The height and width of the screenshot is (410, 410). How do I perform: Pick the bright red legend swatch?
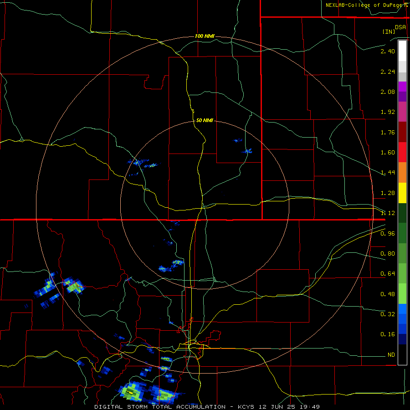click(402, 152)
